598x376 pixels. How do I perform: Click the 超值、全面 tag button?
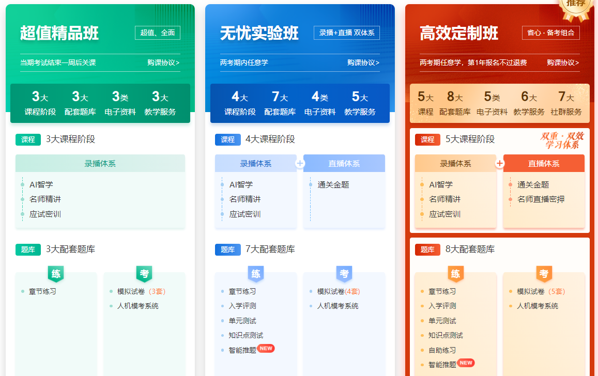point(158,33)
